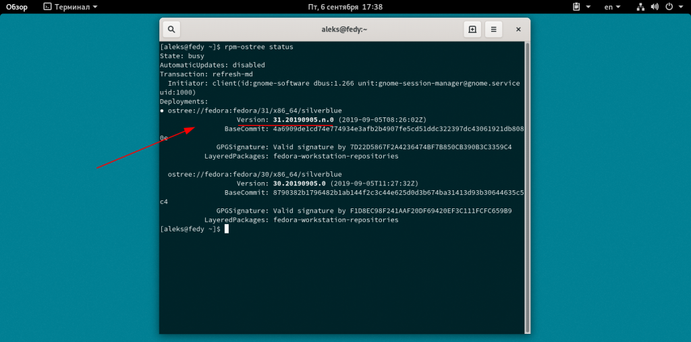Image resolution: width=691 pixels, height=342 pixels.
Task: Close the aleks@fedy terminal window
Action: pos(517,30)
